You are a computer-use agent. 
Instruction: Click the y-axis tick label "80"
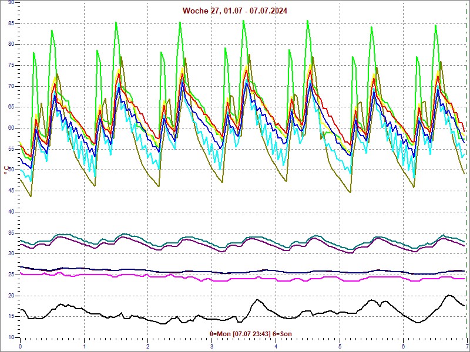[11, 45]
